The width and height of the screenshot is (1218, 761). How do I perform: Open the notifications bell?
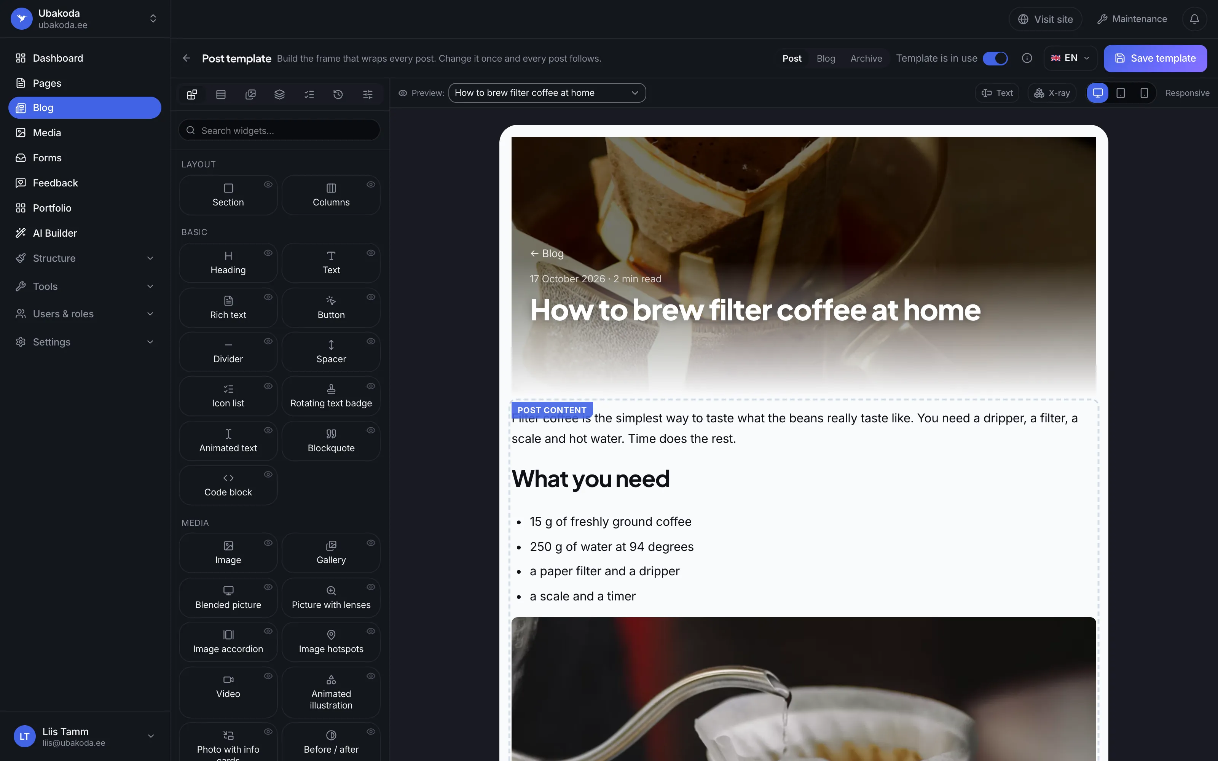click(1194, 19)
